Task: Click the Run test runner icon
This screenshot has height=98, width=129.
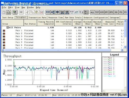Action: pos(15,12)
